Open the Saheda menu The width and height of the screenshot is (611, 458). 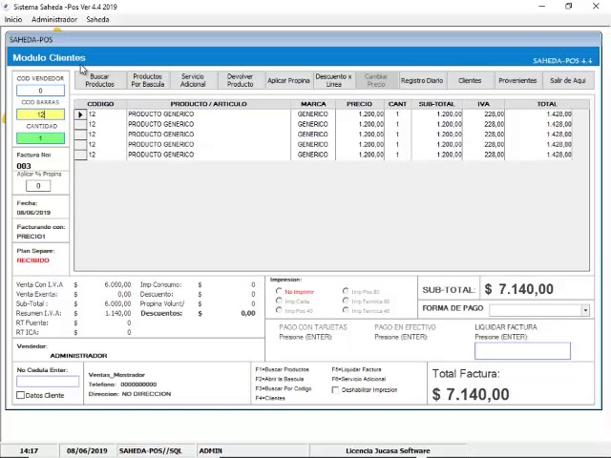(97, 19)
